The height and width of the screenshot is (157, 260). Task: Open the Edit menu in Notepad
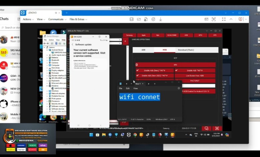(x=128, y=89)
